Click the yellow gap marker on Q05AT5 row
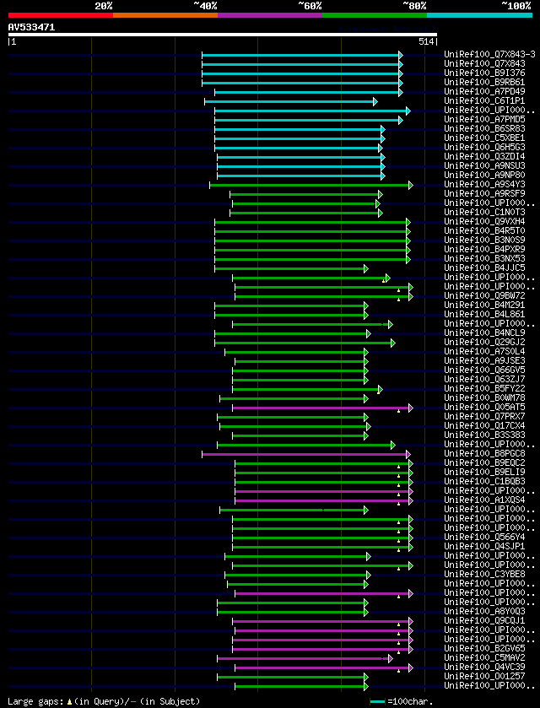Viewport: 540px width, 708px height. [x=399, y=410]
